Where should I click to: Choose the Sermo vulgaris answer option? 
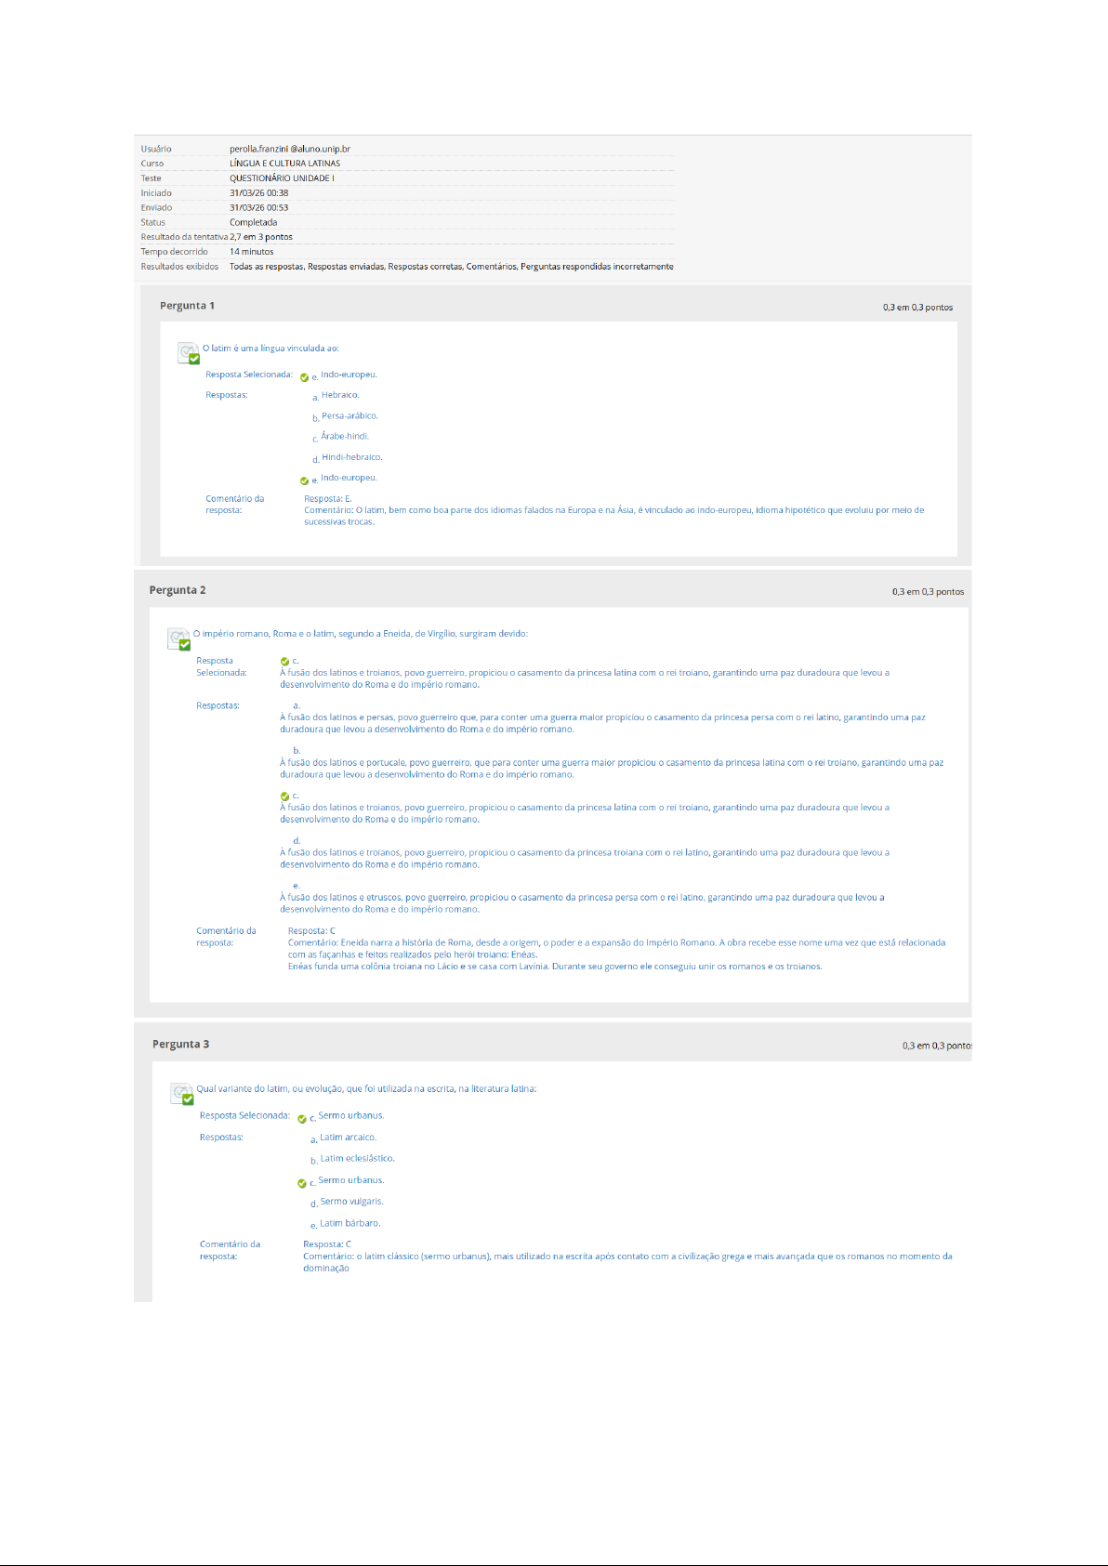(351, 1202)
